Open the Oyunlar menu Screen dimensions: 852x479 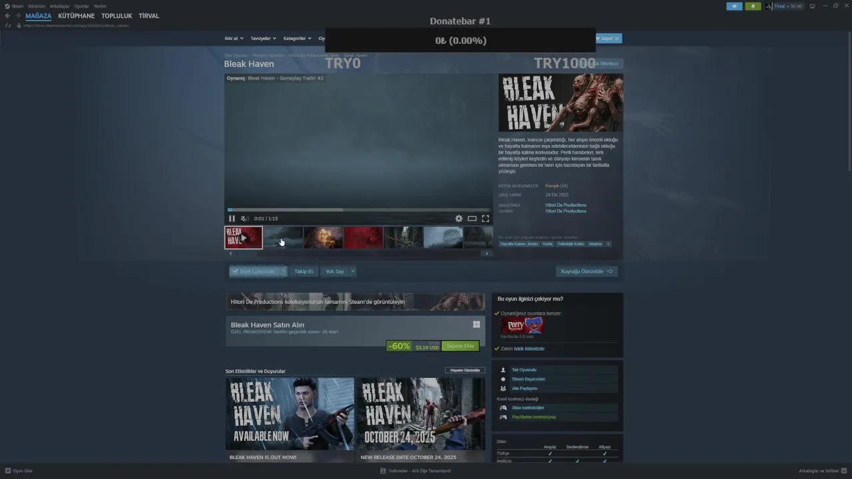tap(81, 6)
